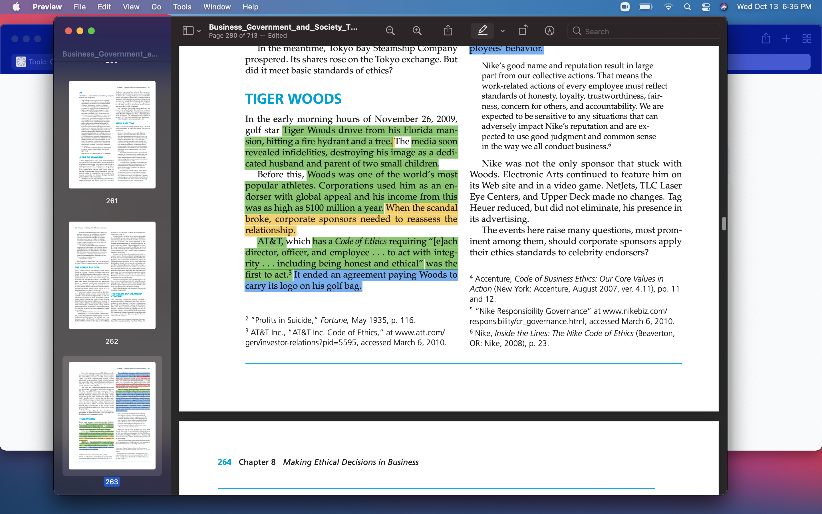Click the Accenture footnote 4 text
The height and width of the screenshot is (514, 822).
click(x=574, y=289)
